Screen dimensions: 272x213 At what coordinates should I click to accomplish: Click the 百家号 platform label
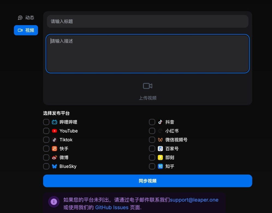point(172,149)
